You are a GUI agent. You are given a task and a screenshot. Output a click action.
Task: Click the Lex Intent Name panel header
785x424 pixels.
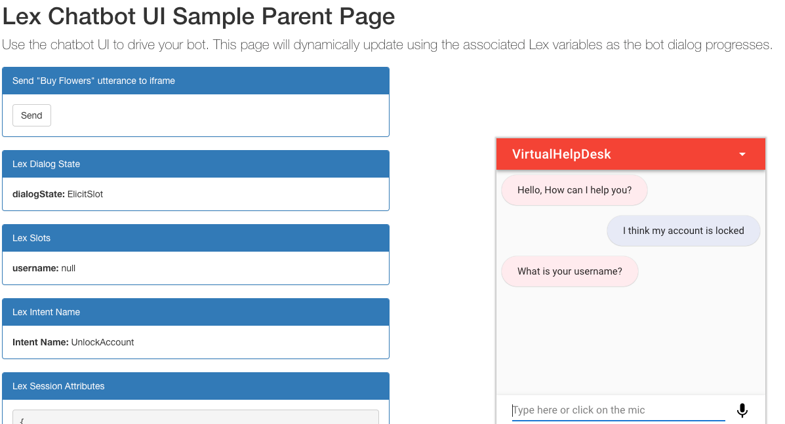195,312
